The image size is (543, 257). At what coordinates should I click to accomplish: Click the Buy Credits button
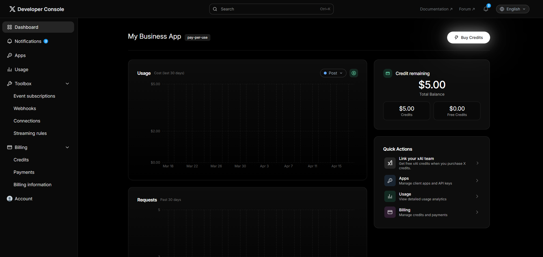468,38
